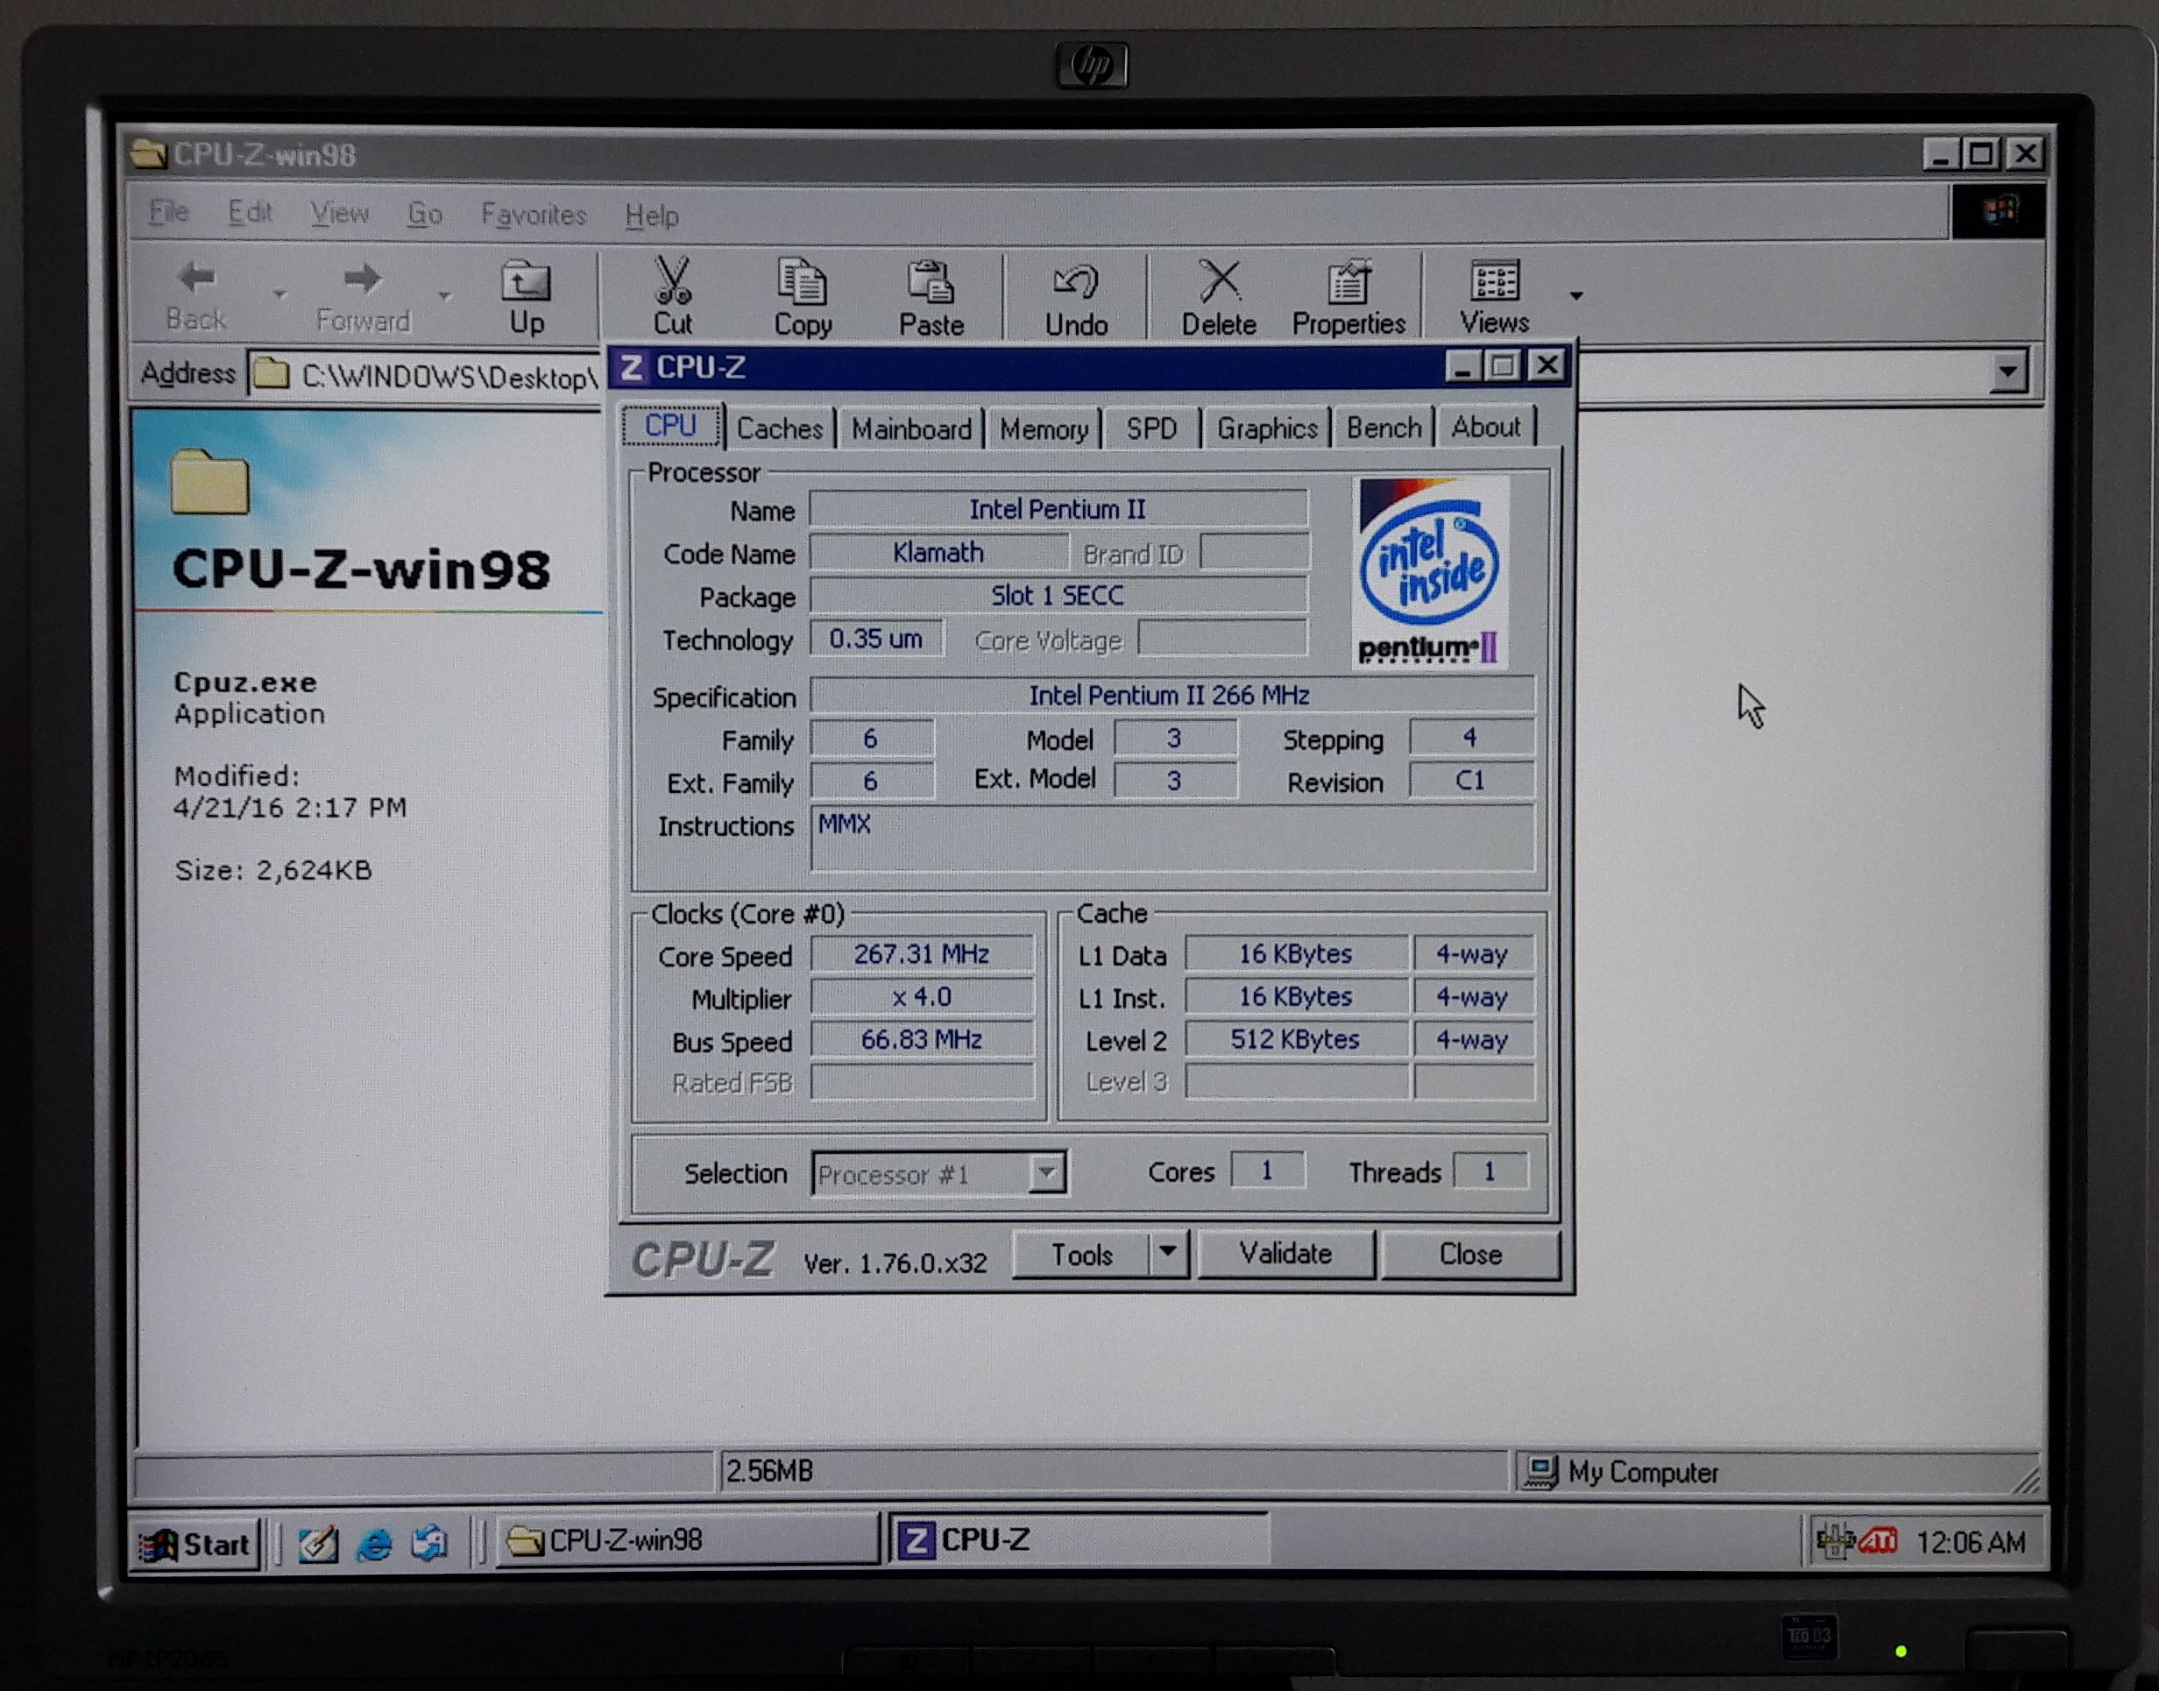Click the Paste clipboard icon
2159x1691 pixels.
click(x=931, y=281)
